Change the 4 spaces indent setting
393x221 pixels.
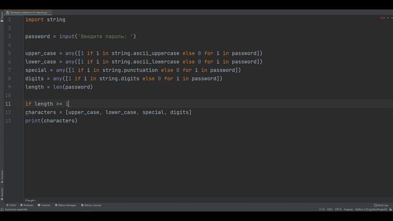tap(348, 209)
